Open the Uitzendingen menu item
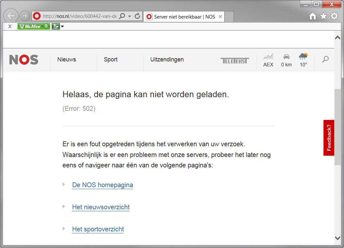This screenshot has width=344, height=248. 167,59
